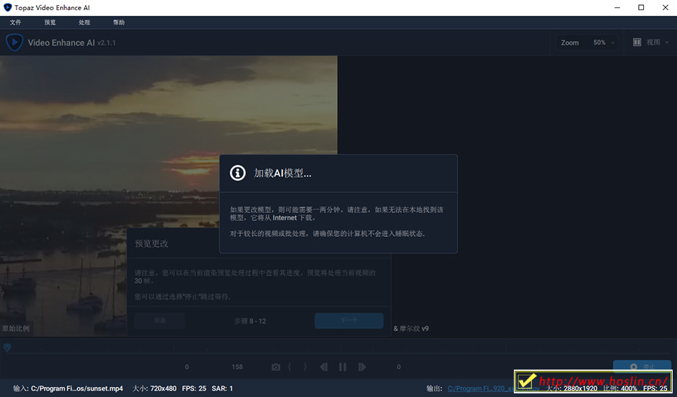Open the Zoom 50% dropdown

pyautogui.click(x=587, y=43)
